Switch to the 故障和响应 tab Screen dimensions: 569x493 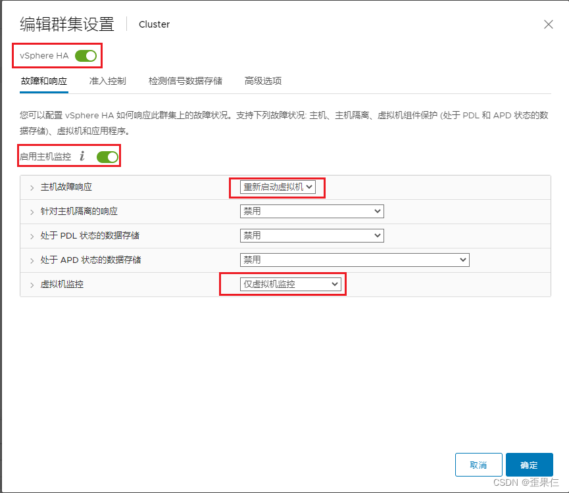pos(44,81)
